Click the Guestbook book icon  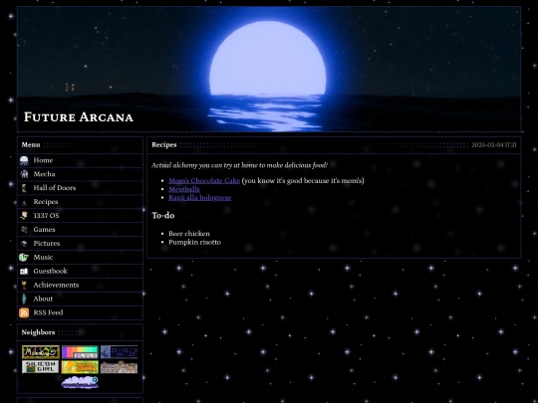click(24, 271)
